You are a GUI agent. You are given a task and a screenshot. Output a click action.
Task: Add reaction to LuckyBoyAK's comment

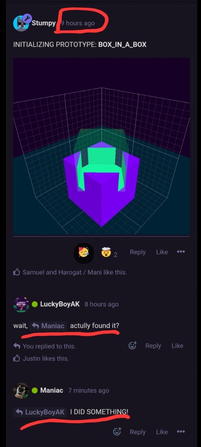[x=132, y=345]
